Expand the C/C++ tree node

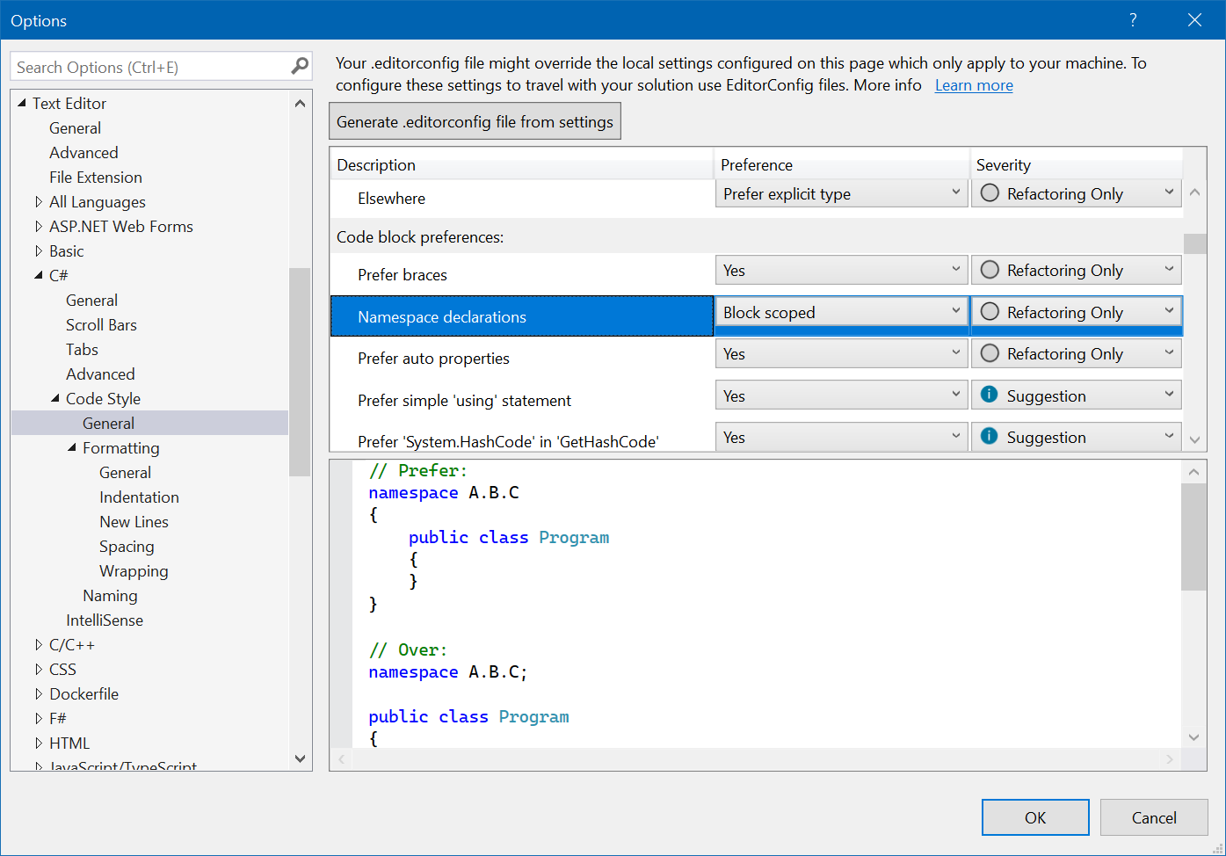39,644
